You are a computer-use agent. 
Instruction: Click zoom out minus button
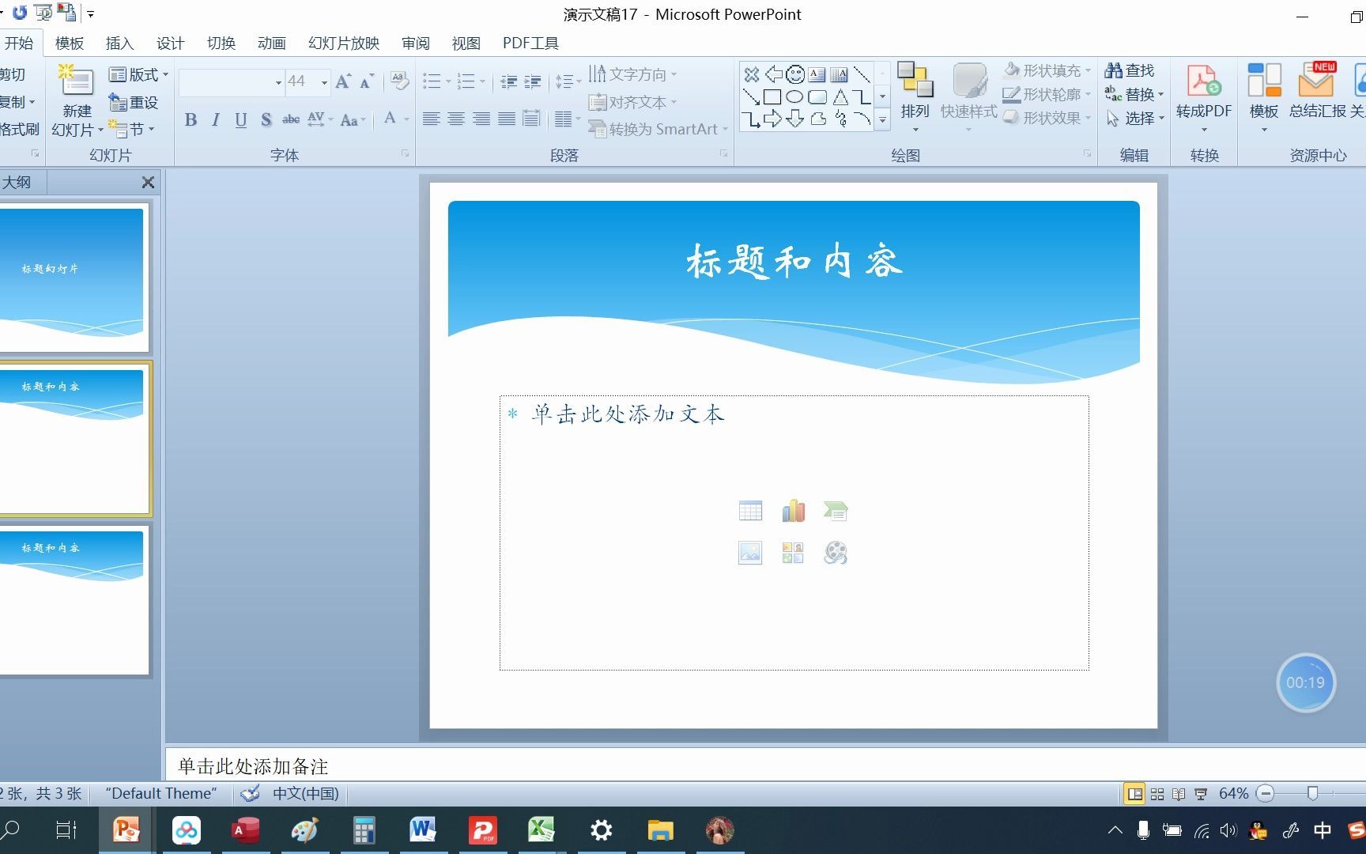[x=1266, y=793]
